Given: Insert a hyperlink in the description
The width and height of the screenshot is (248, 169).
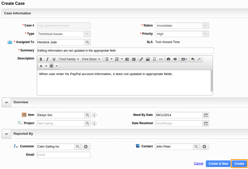Looking at the screenshot, I should click(x=141, y=59).
